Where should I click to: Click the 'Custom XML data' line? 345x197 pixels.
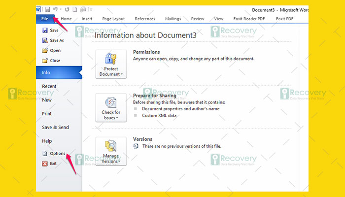pos(159,116)
